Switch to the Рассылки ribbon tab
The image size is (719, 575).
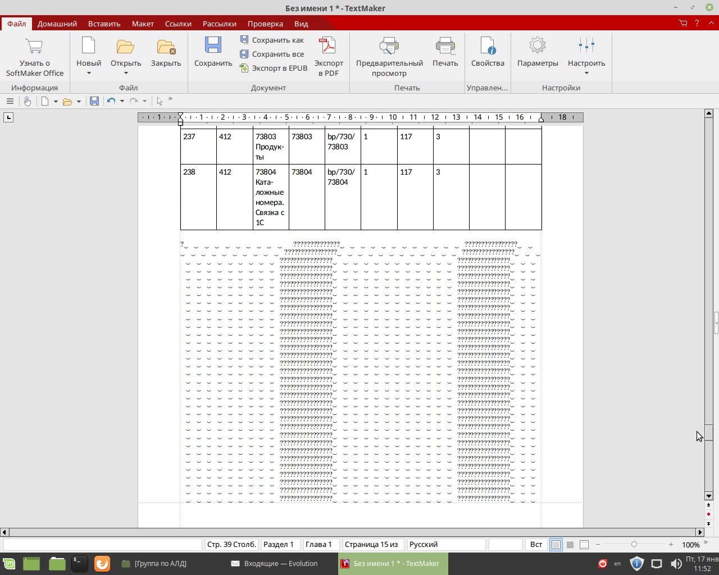pyautogui.click(x=219, y=24)
